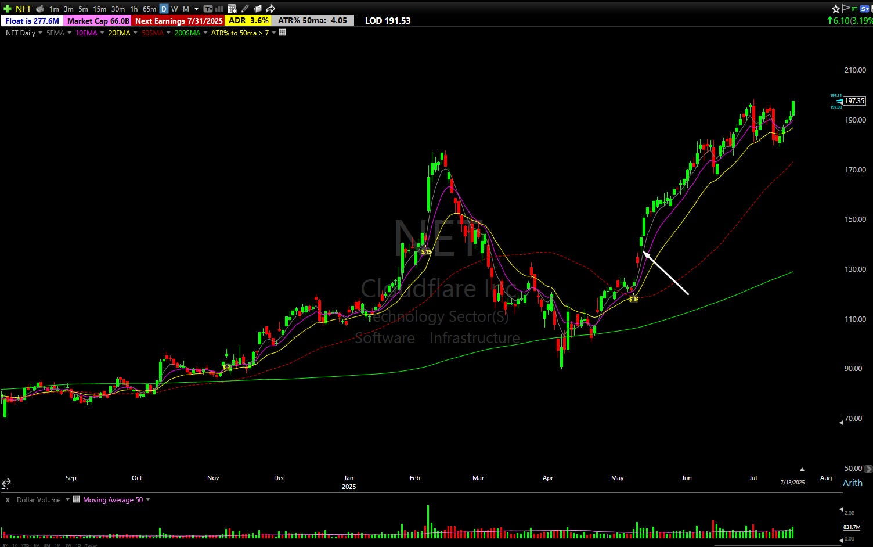Click the folders icon in top toolbar
This screenshot has width=873, height=547.
(x=258, y=9)
